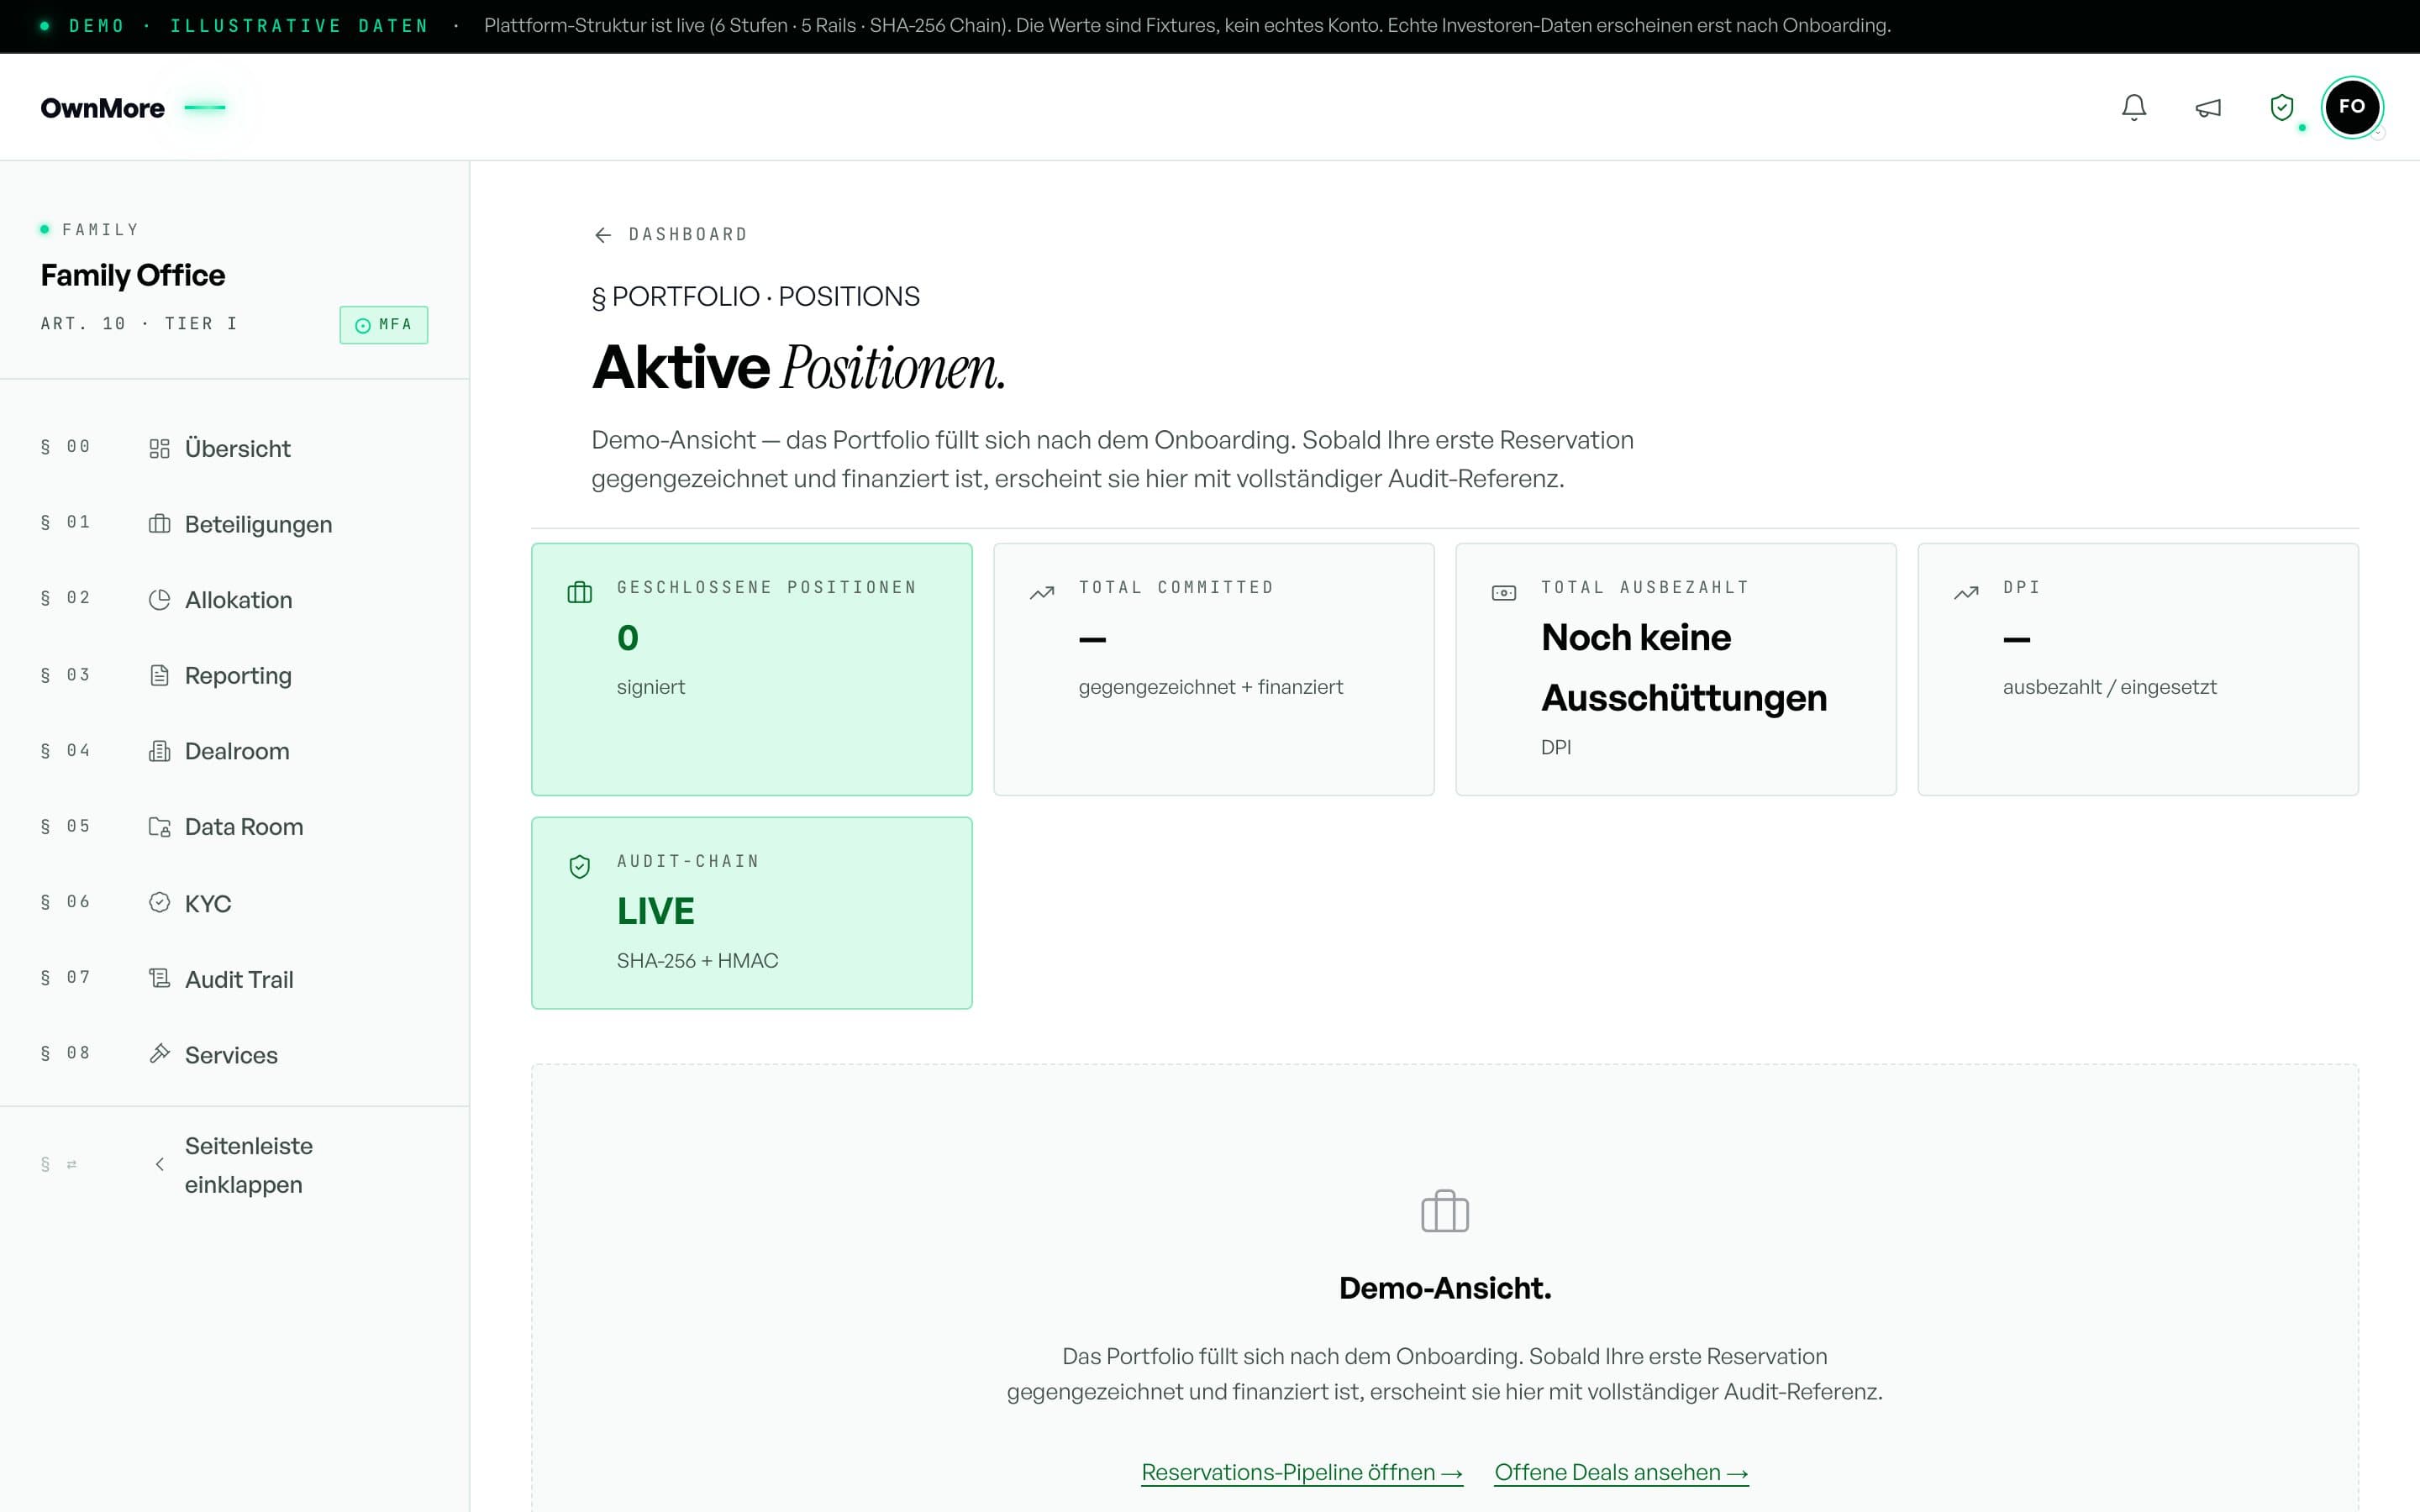Click 'ausbezahlt / eingesetzt' caption

pos(2109,687)
